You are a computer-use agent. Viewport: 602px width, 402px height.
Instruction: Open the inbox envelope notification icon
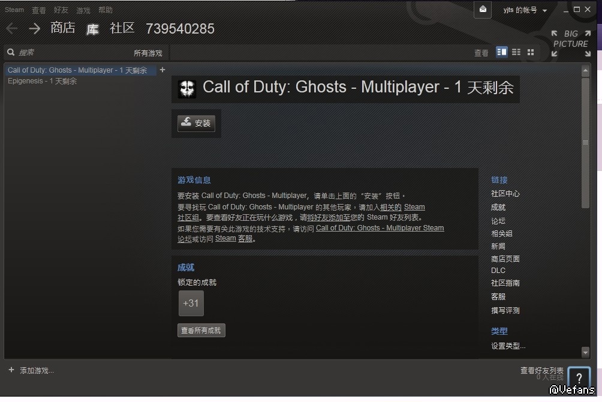point(483,9)
